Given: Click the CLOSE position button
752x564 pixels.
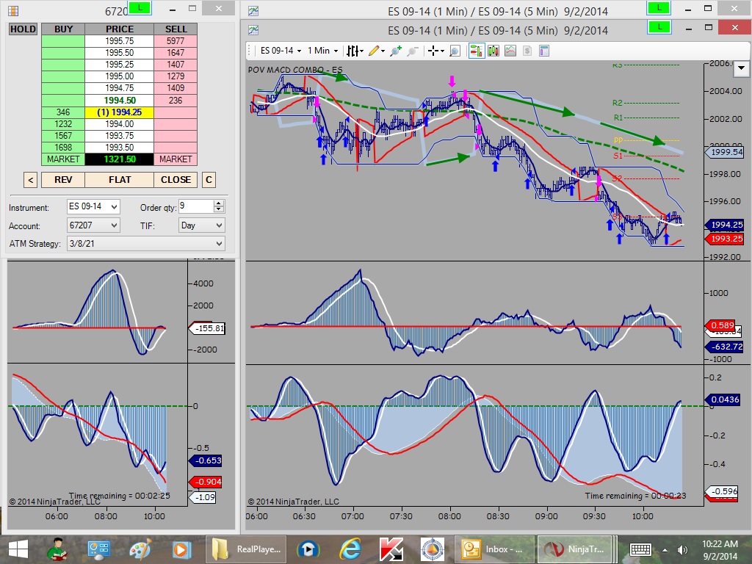Looking at the screenshot, I should click(176, 180).
